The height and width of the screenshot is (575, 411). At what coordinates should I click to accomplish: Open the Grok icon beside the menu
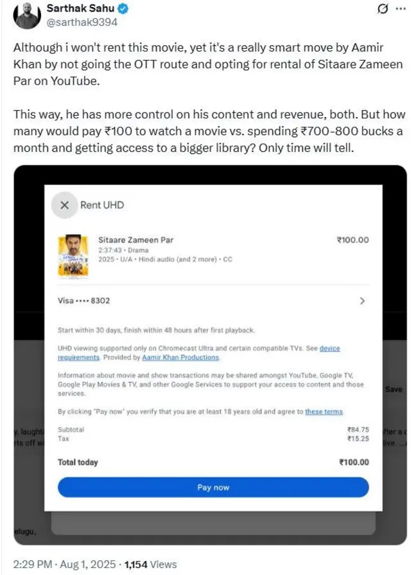click(383, 8)
